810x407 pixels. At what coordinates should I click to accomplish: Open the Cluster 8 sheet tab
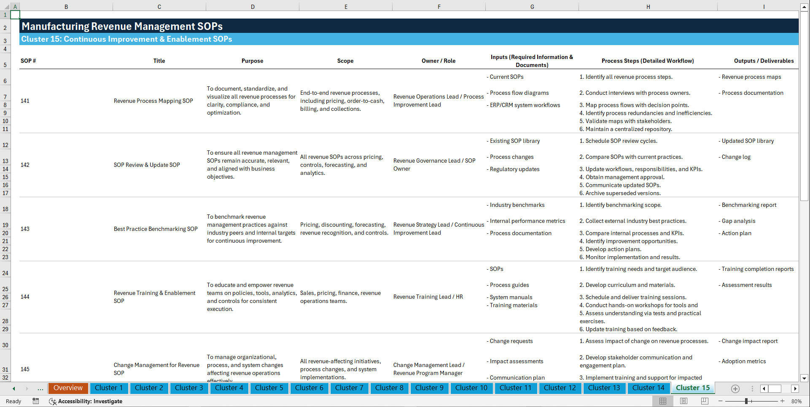[x=389, y=388]
